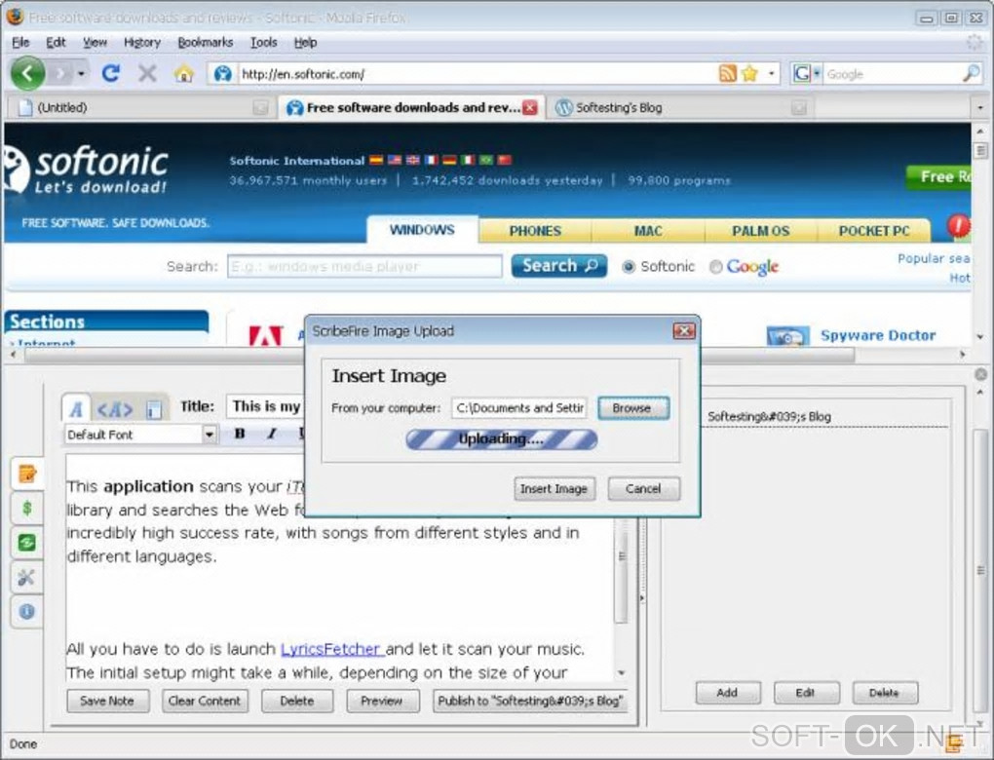Select the MAC tab on Softonic
Image resolution: width=994 pixels, height=760 pixels.
(x=648, y=231)
